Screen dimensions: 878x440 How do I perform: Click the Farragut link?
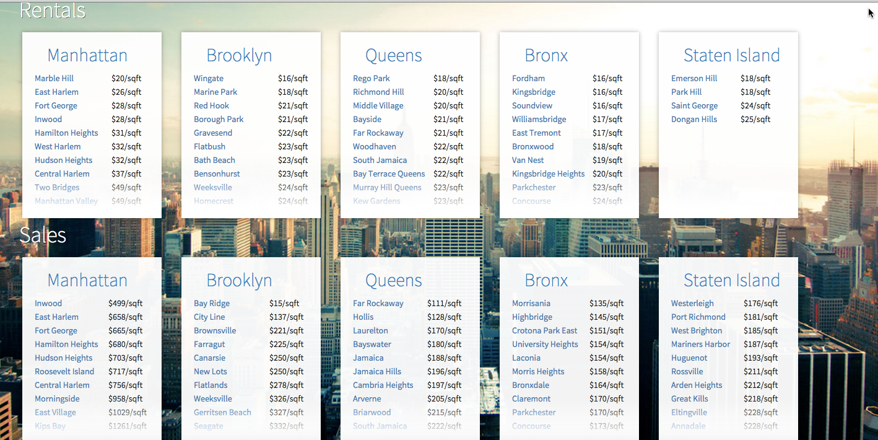(x=209, y=344)
